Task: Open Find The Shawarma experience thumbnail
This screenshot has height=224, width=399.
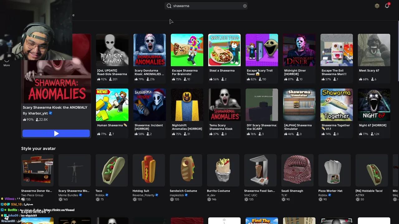Action: point(262,221)
